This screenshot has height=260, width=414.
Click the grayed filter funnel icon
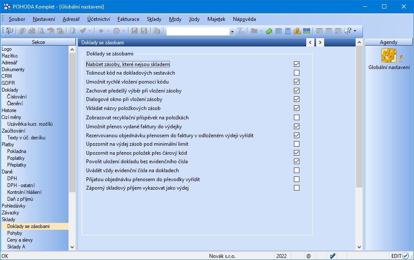click(x=241, y=31)
